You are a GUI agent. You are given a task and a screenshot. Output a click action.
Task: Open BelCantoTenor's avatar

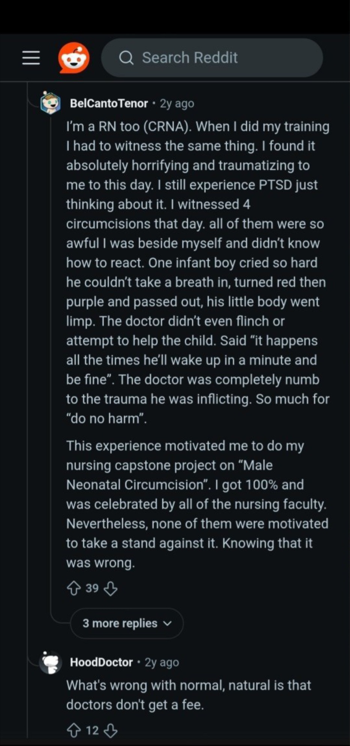51,102
